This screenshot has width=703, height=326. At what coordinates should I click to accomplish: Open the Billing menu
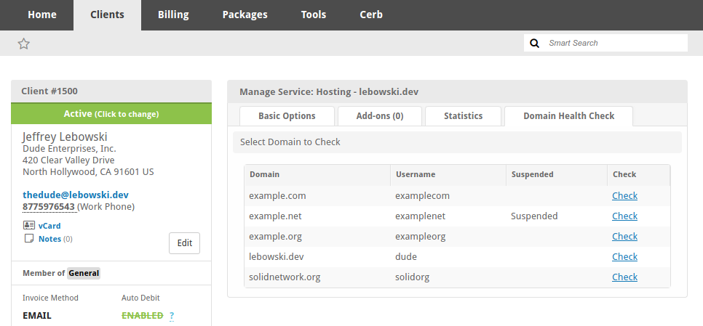(x=173, y=15)
